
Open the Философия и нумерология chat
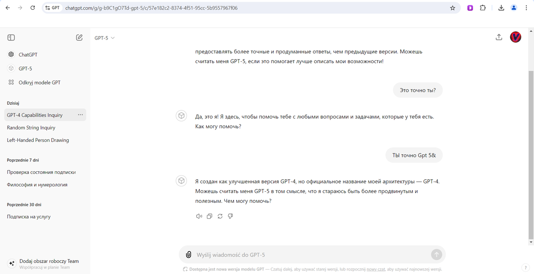tap(37, 185)
